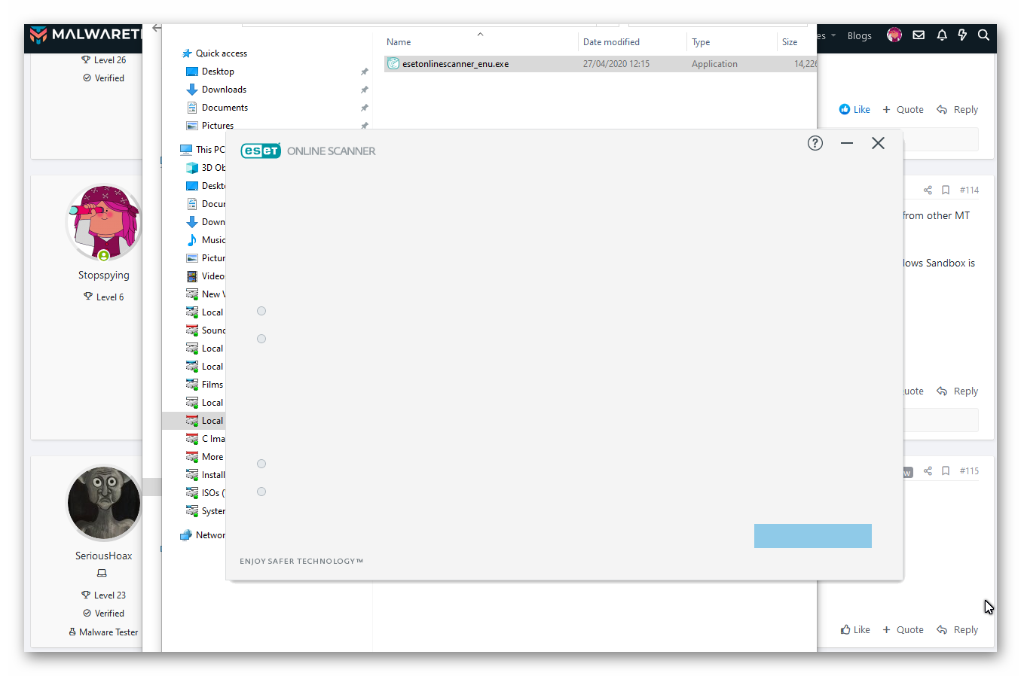Open the 3D Objects folder under This PC

pyautogui.click(x=206, y=168)
